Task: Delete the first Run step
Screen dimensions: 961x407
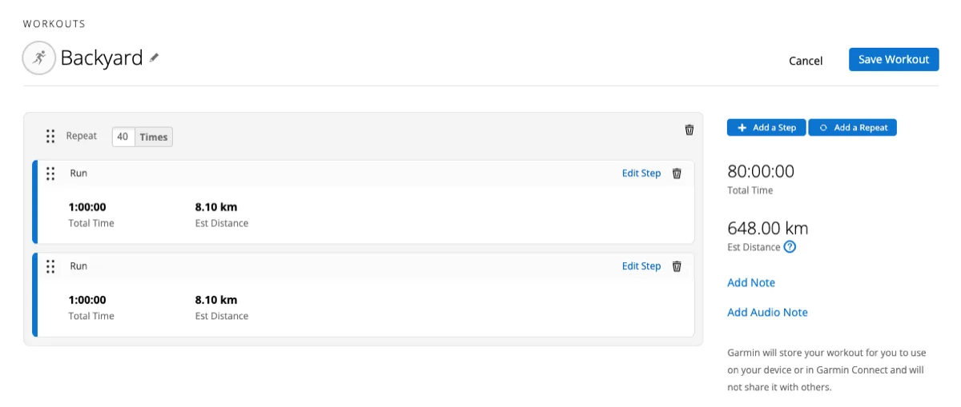Action: coord(677,174)
